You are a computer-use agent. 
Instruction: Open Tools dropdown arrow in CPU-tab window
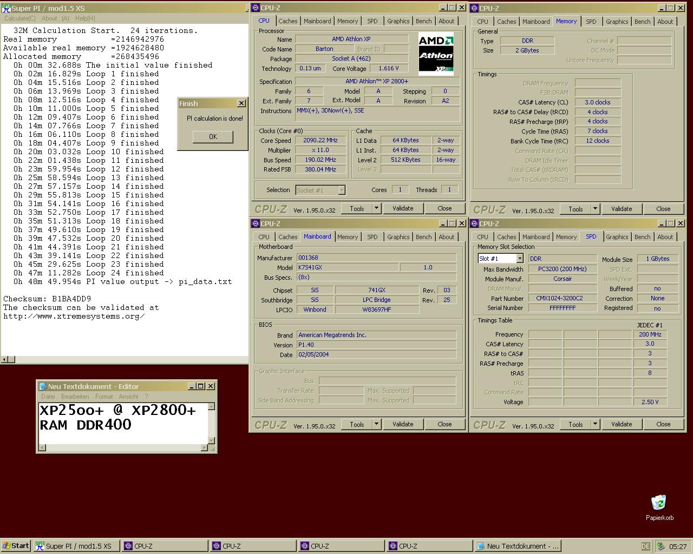pyautogui.click(x=376, y=208)
